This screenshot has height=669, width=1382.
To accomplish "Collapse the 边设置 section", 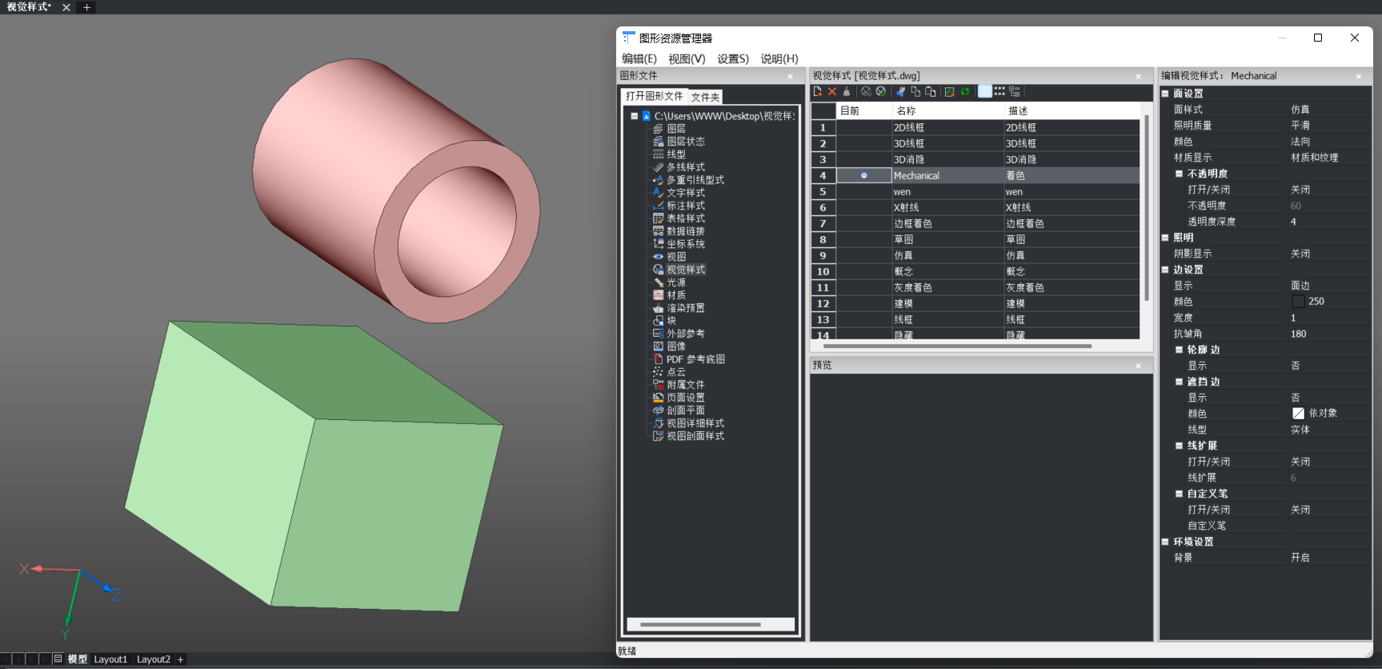I will click(1165, 270).
